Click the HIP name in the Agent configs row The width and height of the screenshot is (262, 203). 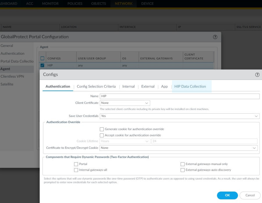tap(50, 65)
